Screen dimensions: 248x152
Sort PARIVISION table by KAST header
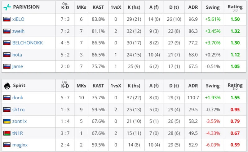click(98, 7)
